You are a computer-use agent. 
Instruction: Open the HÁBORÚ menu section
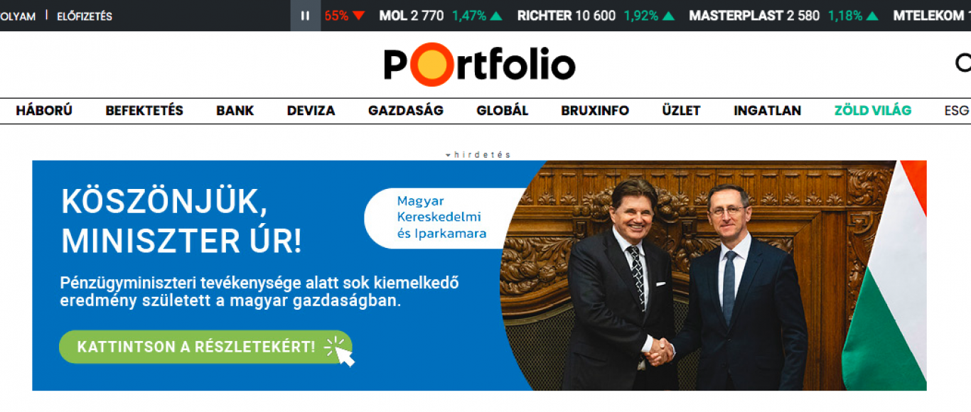[44, 111]
